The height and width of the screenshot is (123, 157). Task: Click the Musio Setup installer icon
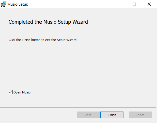point(4,4)
